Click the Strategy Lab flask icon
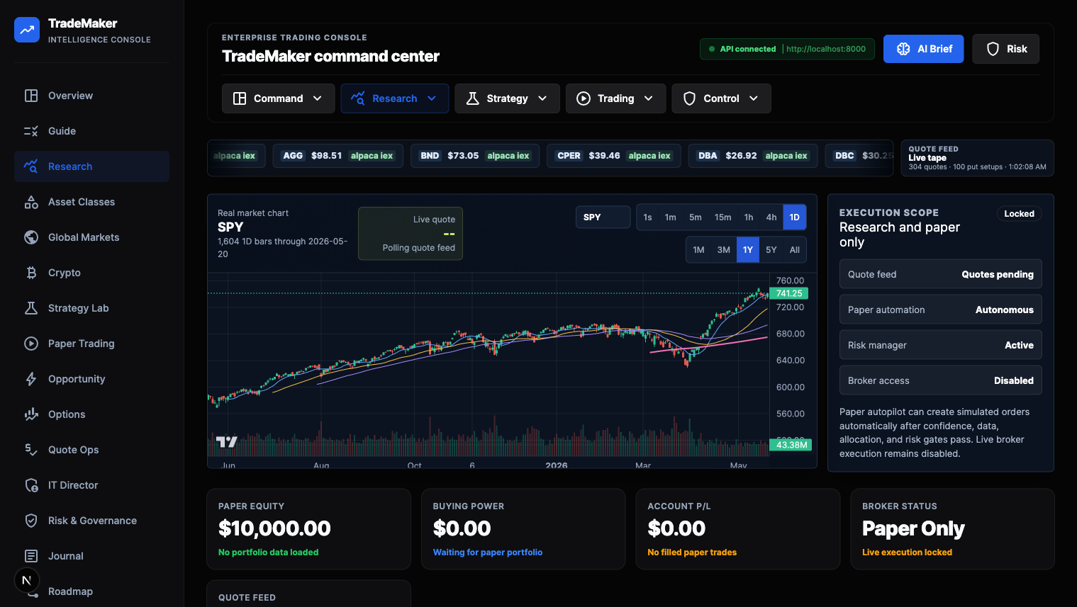Viewport: 1077px width, 607px height. (31, 308)
